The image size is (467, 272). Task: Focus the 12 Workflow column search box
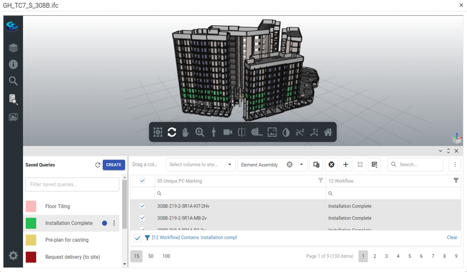pyautogui.click(x=393, y=193)
